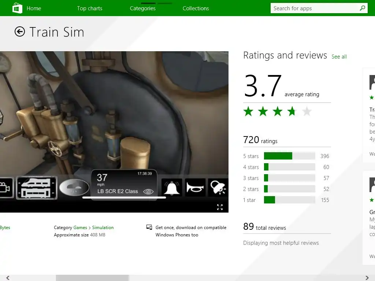375x281 pixels.
Task: Click the horn icon in the screenshot
Action: pyautogui.click(x=195, y=188)
